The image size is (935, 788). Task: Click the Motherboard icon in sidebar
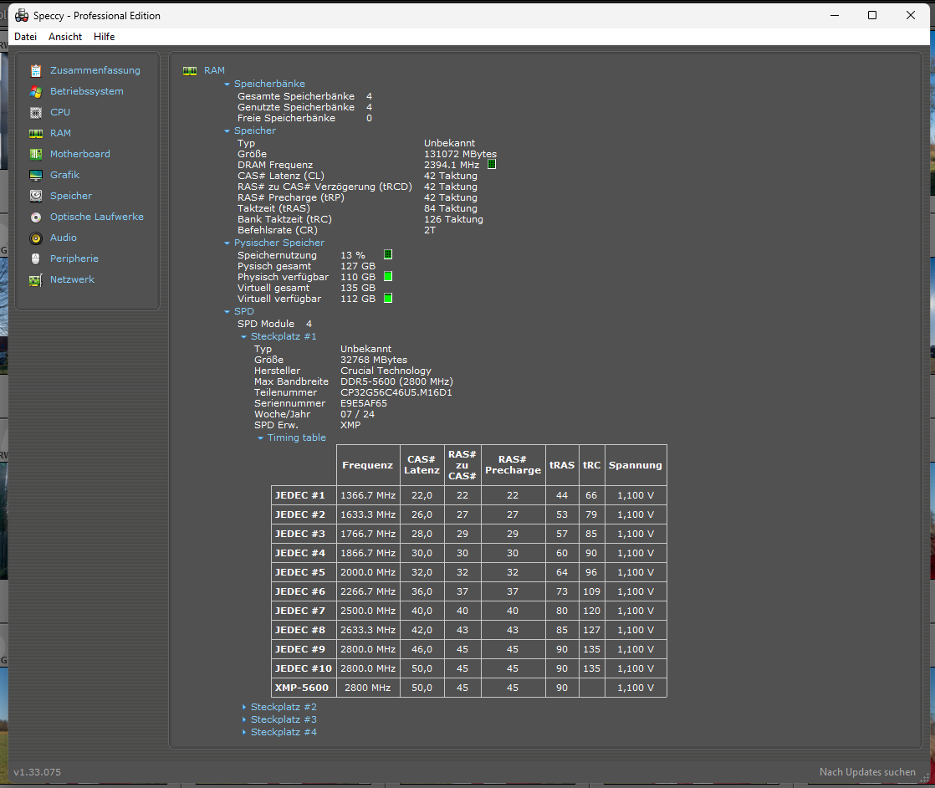[x=36, y=154]
